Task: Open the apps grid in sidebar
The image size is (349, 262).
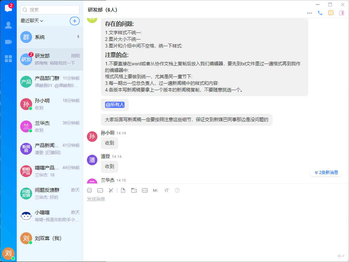Action: [8, 59]
